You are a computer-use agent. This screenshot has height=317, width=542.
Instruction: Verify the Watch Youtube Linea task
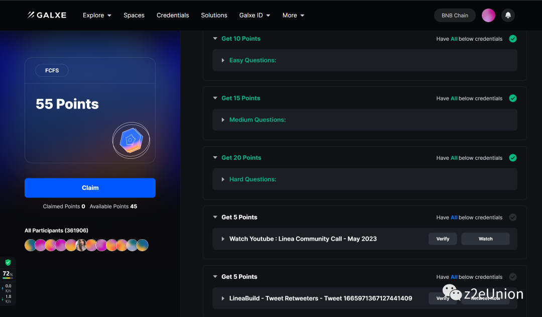point(442,239)
